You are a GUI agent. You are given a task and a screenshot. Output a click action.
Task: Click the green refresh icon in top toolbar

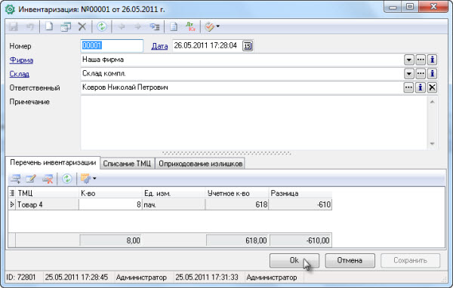click(102, 26)
